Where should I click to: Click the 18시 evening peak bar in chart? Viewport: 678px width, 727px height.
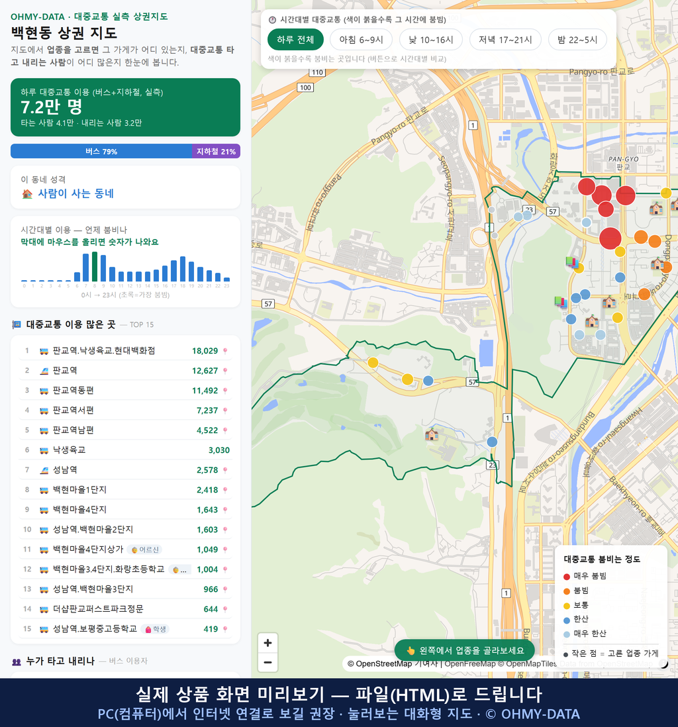click(x=183, y=269)
